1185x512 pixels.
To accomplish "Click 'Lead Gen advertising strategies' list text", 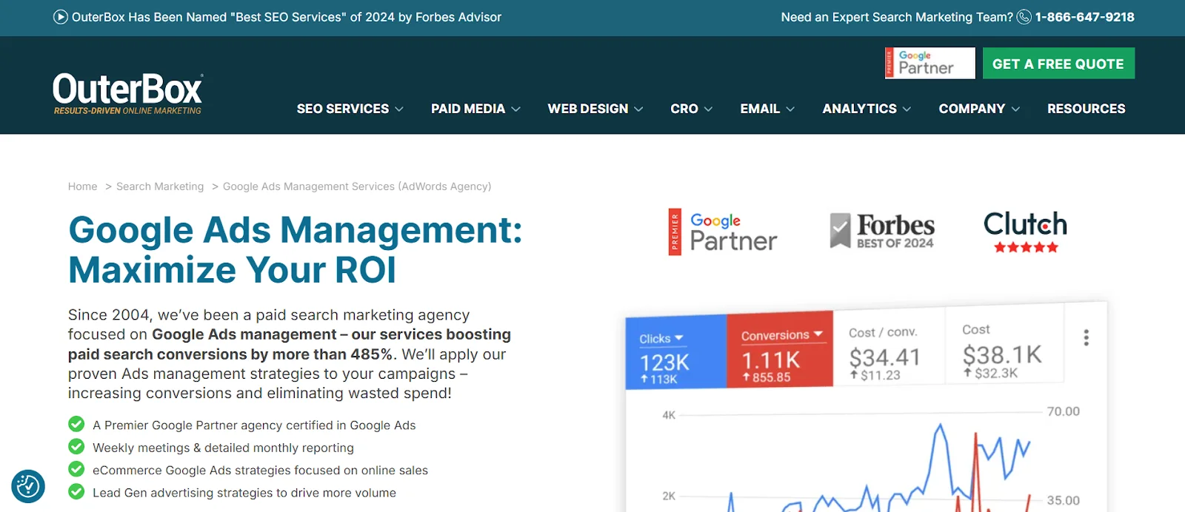I will [244, 493].
